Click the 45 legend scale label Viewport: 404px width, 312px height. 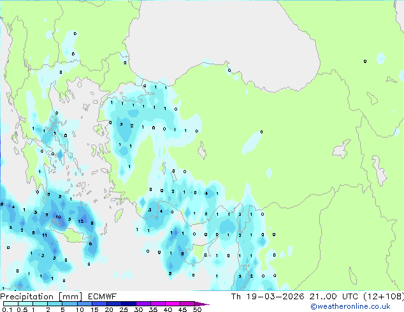pos(182,309)
